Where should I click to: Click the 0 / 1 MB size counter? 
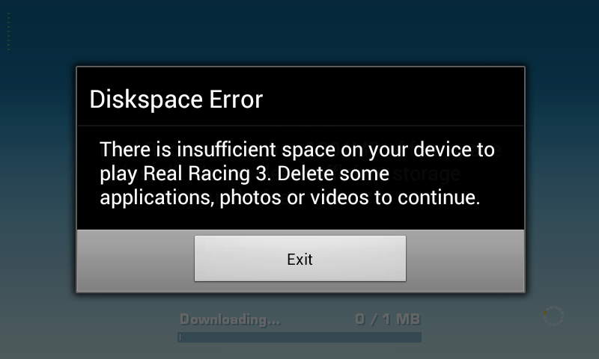(x=387, y=319)
